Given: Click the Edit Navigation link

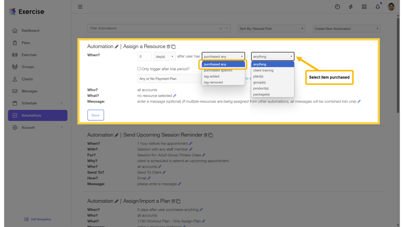Looking at the screenshot, I should tap(38, 219).
